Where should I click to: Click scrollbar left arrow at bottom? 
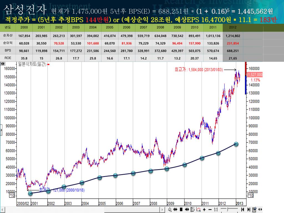pyautogui.click(x=2, y=210)
